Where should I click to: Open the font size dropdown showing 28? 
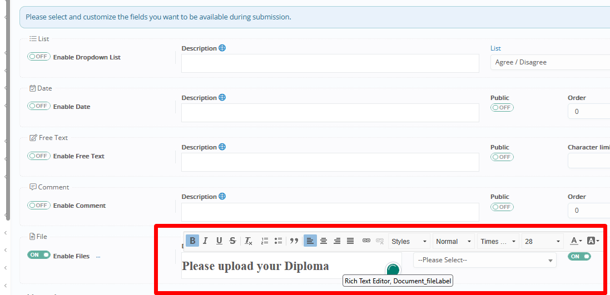[543, 241]
